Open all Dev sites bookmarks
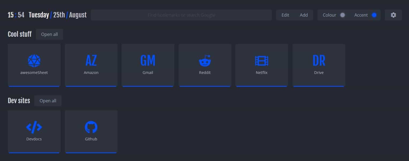 48,101
